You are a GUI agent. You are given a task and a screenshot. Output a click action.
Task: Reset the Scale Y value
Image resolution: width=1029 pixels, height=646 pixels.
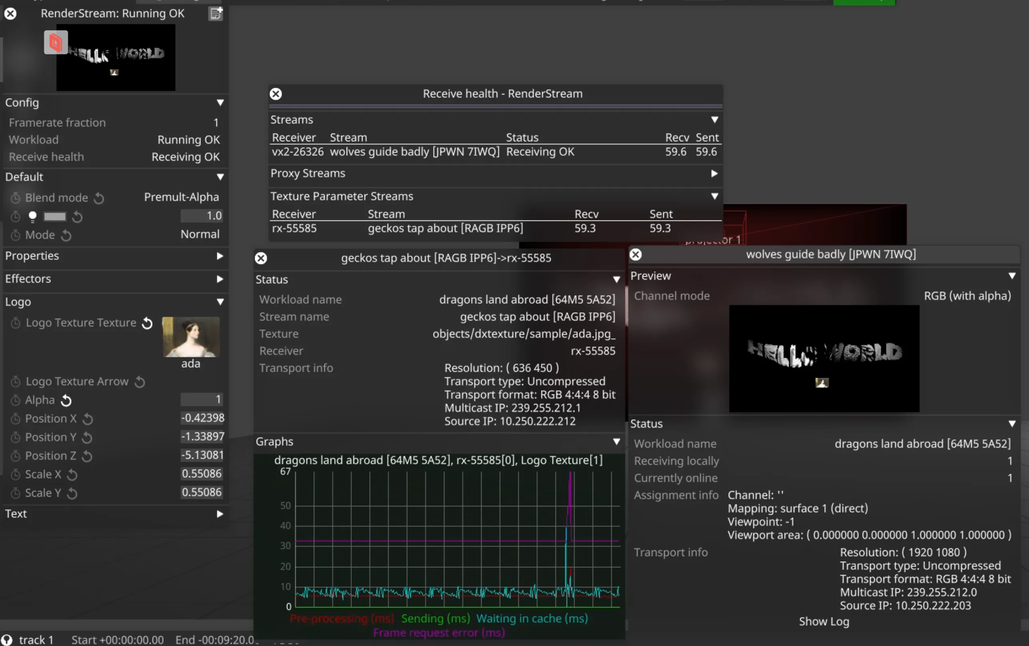click(72, 493)
